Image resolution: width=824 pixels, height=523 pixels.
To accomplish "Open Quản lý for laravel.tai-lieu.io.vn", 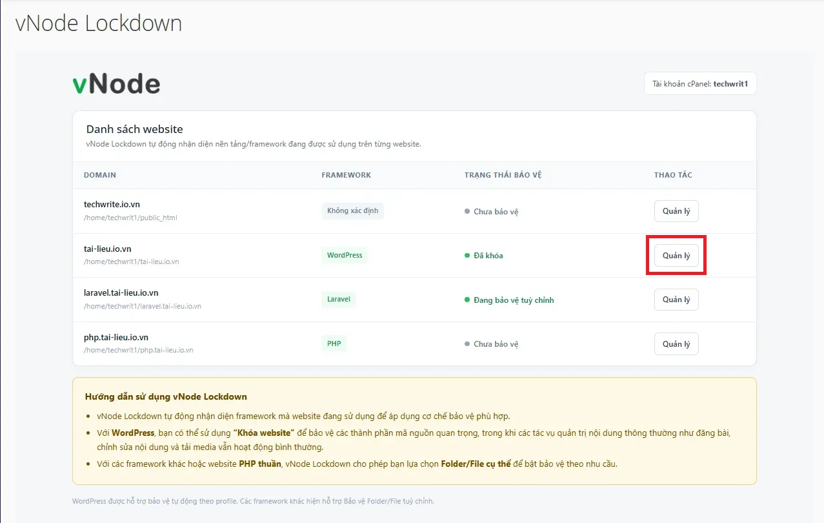I will tap(676, 300).
